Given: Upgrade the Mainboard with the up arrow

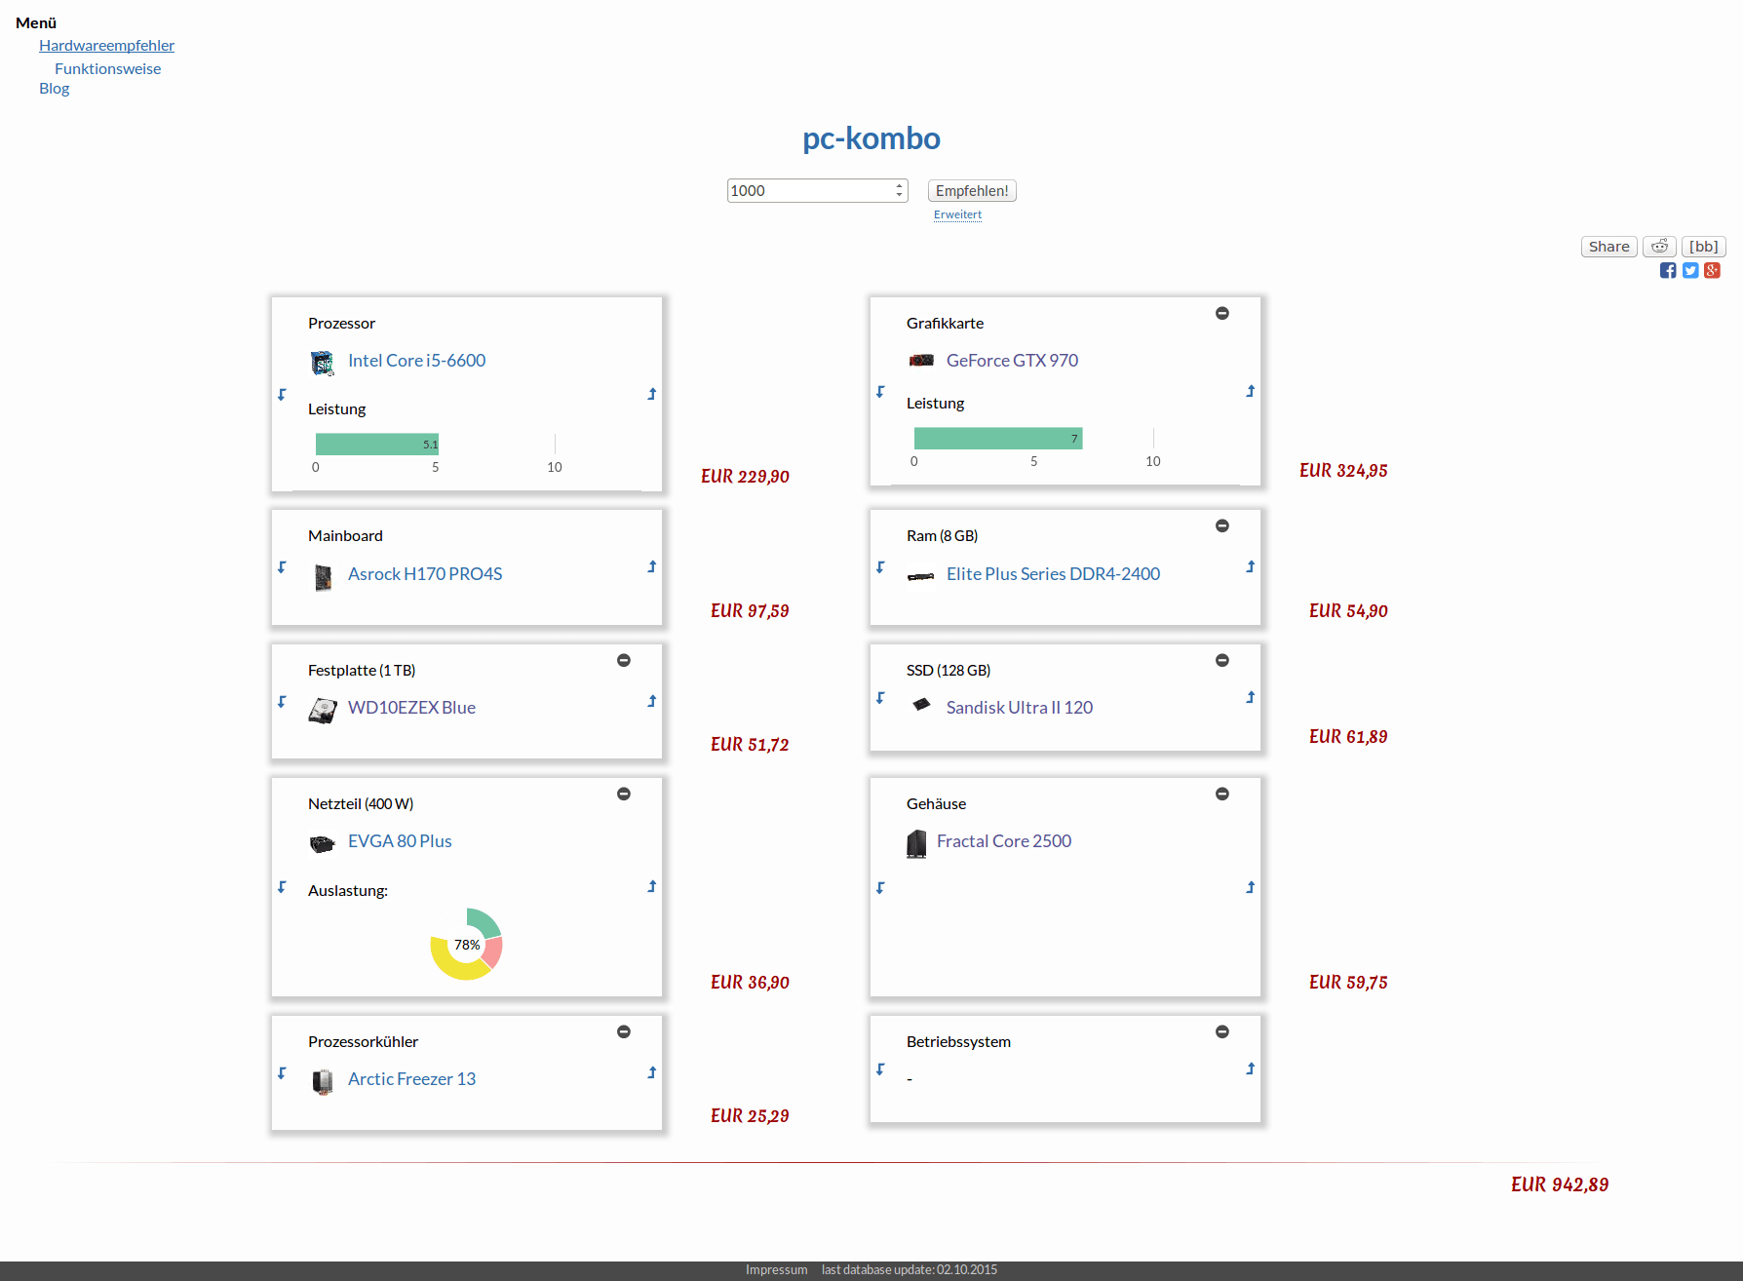Looking at the screenshot, I should coord(652,566).
